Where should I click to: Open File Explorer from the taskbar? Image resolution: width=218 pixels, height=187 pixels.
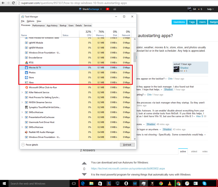click(x=92, y=183)
